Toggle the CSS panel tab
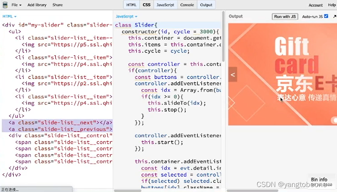 click(146, 5)
